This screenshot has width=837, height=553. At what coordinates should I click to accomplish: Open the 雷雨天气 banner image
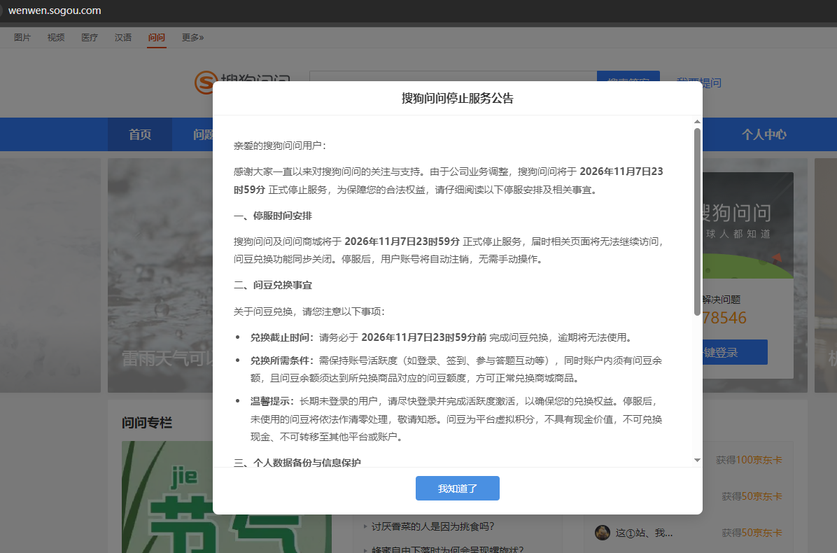160,275
